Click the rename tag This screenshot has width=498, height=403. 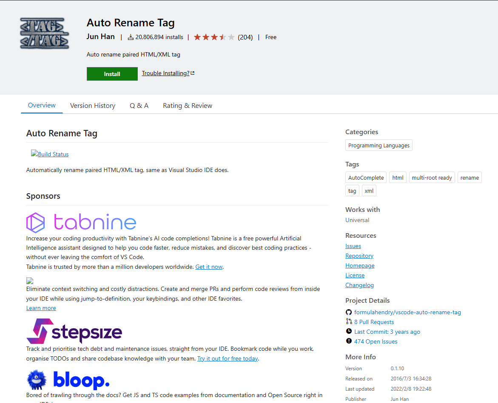470,178
